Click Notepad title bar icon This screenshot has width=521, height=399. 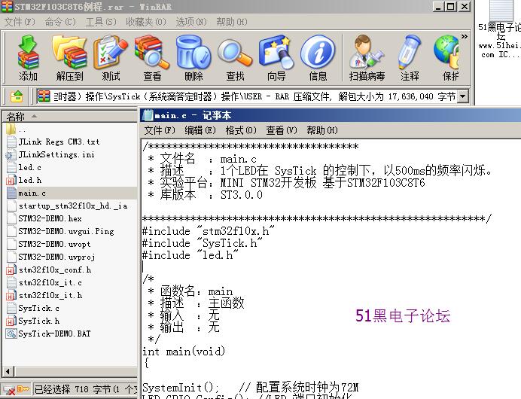(x=148, y=115)
